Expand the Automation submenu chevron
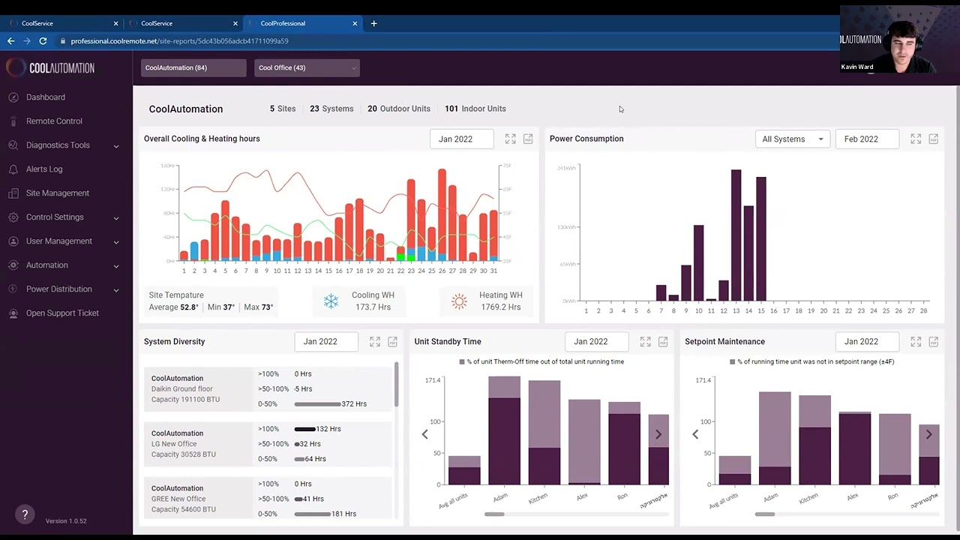Image resolution: width=960 pixels, height=540 pixels. click(116, 265)
